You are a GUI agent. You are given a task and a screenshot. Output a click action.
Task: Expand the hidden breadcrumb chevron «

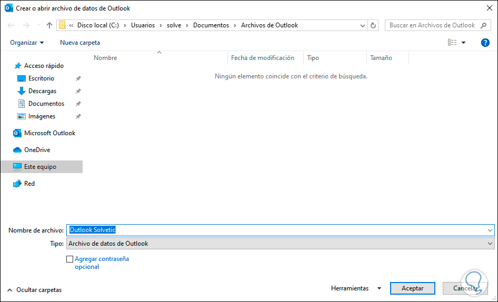click(x=71, y=25)
